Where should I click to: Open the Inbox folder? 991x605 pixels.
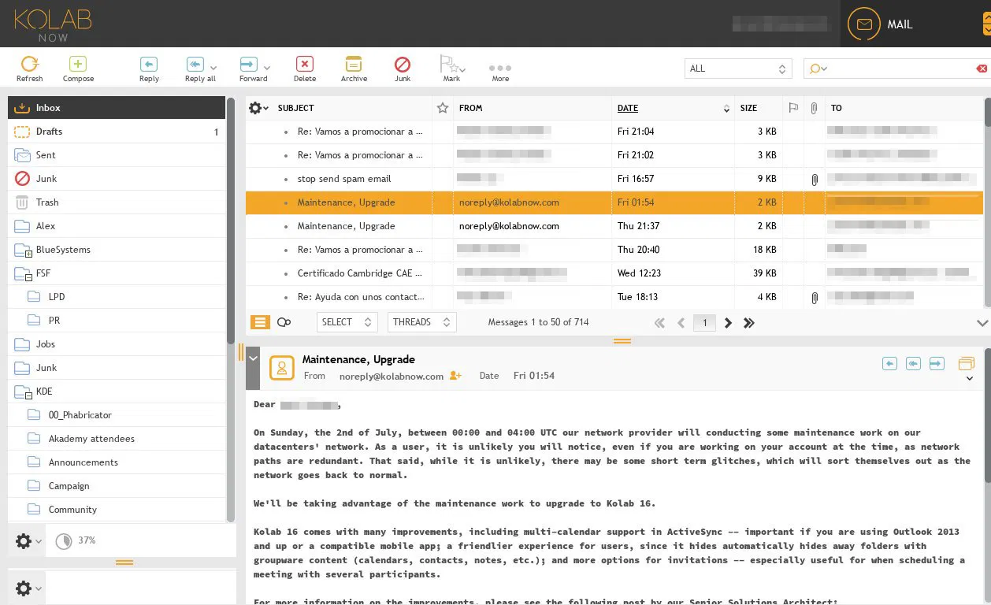[117, 108]
